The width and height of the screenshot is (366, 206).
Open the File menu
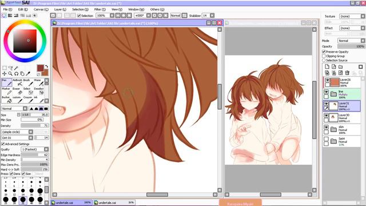[7, 9]
